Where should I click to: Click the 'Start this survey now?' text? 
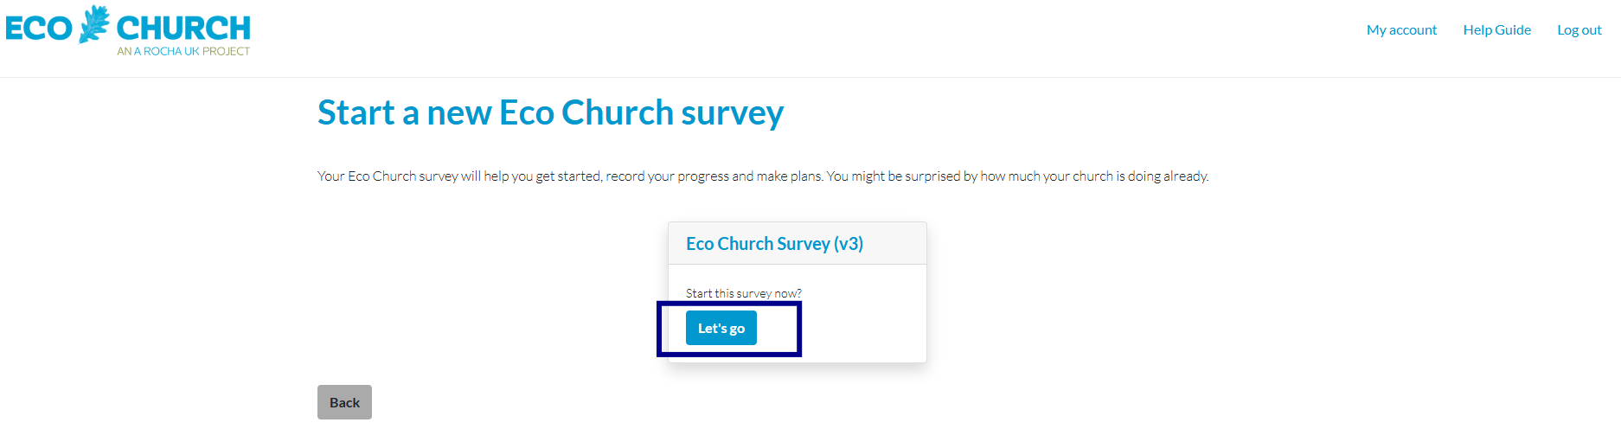(744, 293)
